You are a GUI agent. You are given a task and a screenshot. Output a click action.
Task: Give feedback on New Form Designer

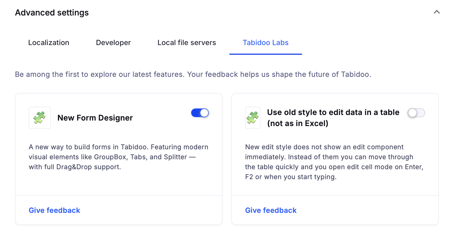click(54, 210)
